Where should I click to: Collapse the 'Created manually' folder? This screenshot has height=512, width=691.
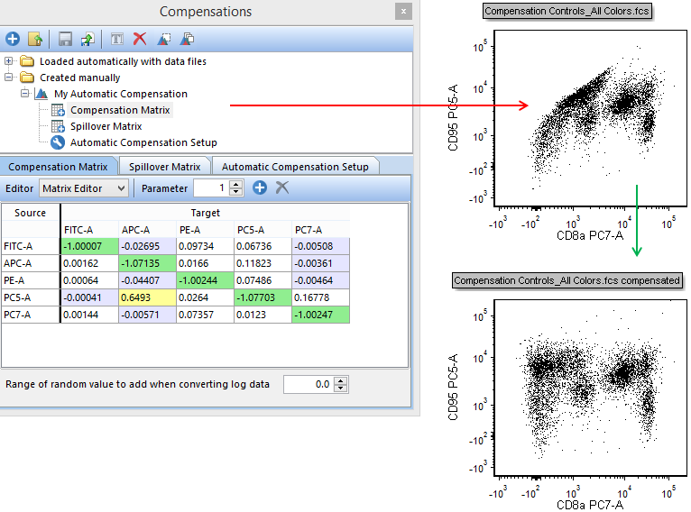click(9, 78)
